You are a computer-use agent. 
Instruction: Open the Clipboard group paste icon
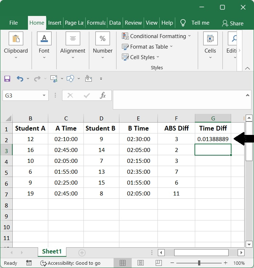(16, 38)
